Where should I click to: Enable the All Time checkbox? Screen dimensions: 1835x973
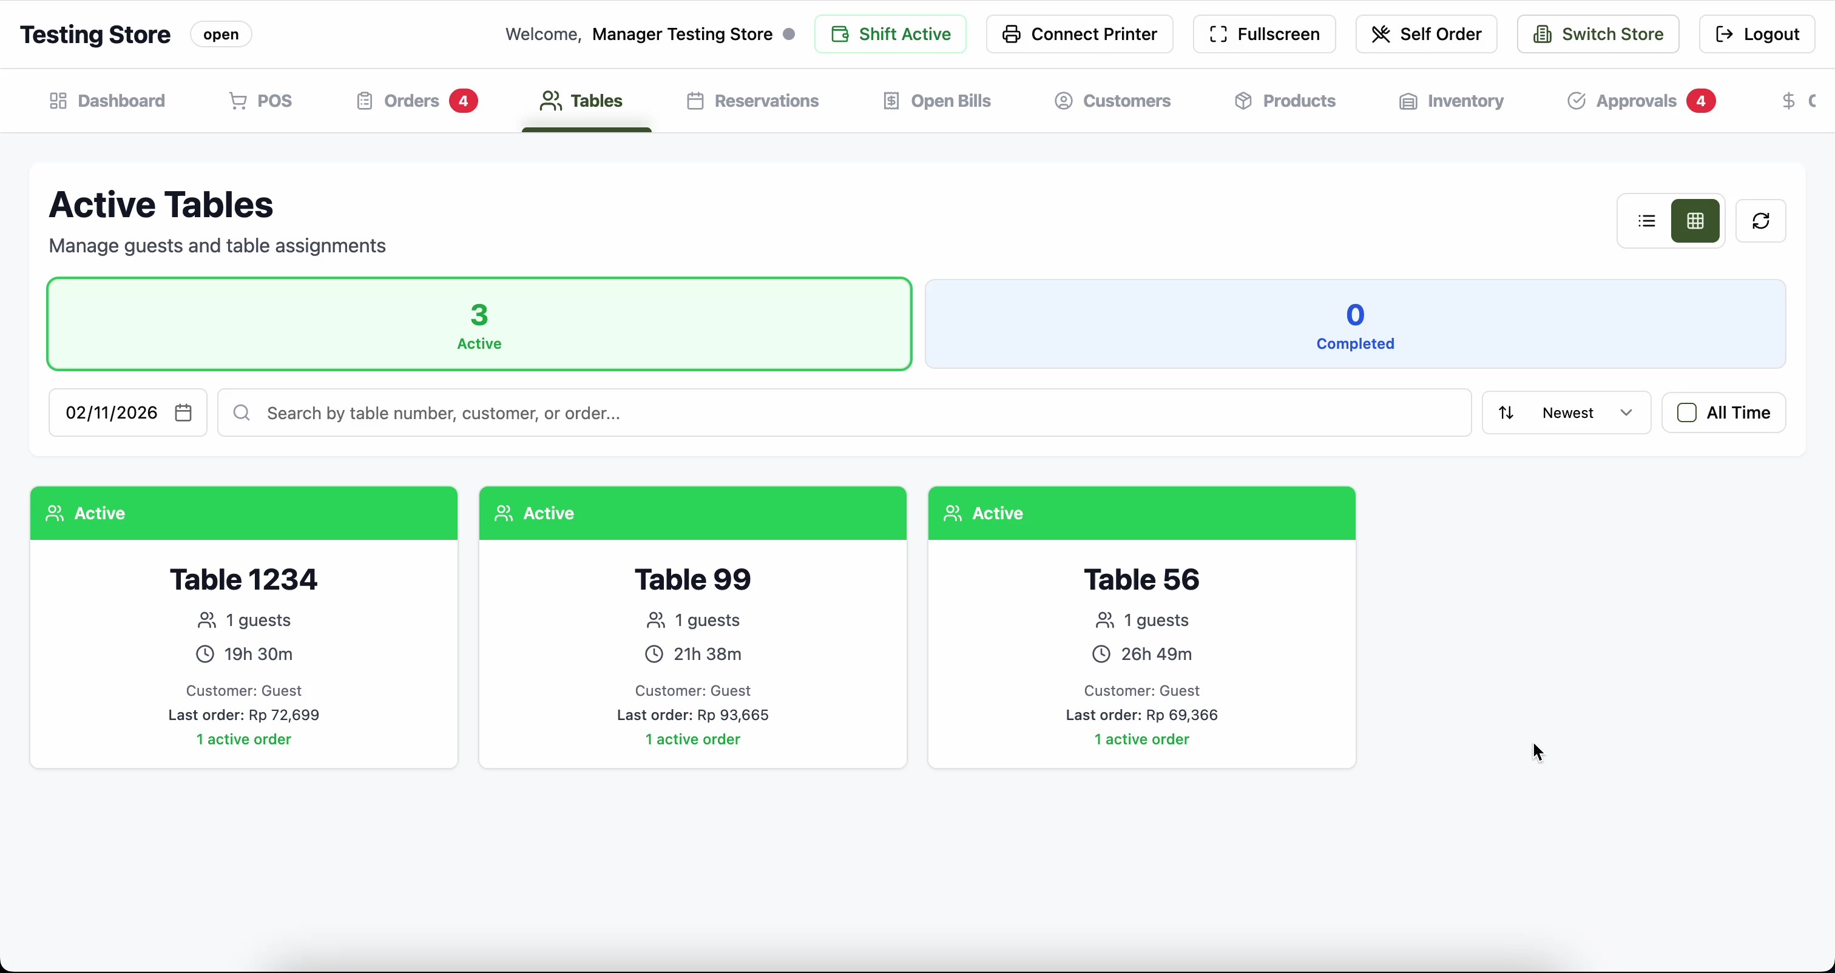(x=1686, y=412)
